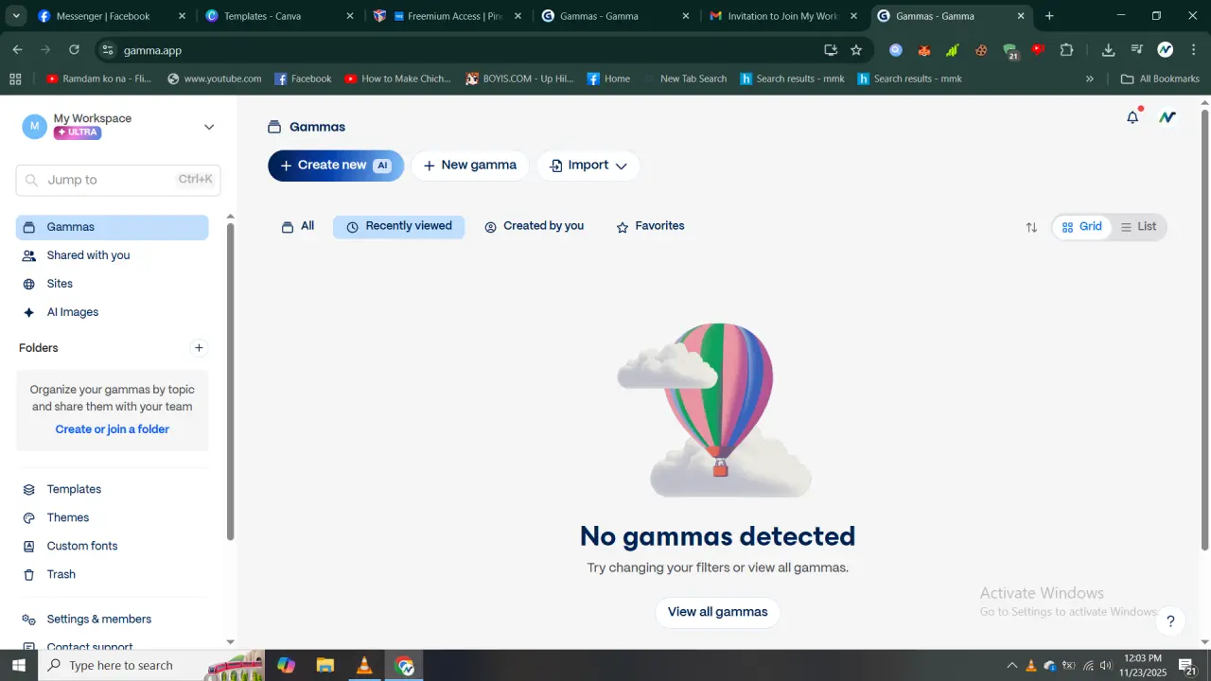The image size is (1211, 681).
Task: Expand the My Workspace dropdown
Action: (x=209, y=127)
